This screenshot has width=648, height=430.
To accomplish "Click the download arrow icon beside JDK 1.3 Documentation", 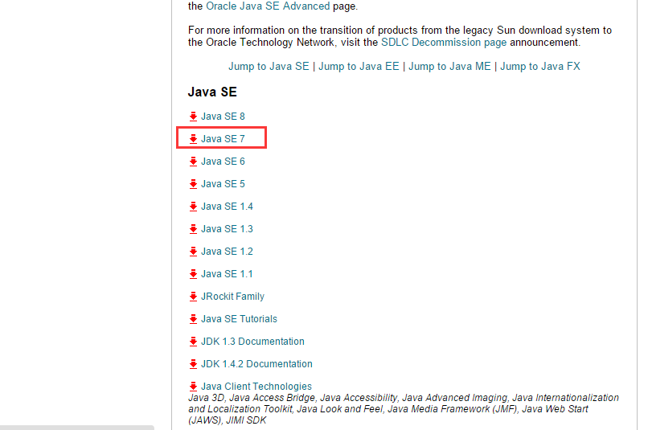I will pos(193,342).
